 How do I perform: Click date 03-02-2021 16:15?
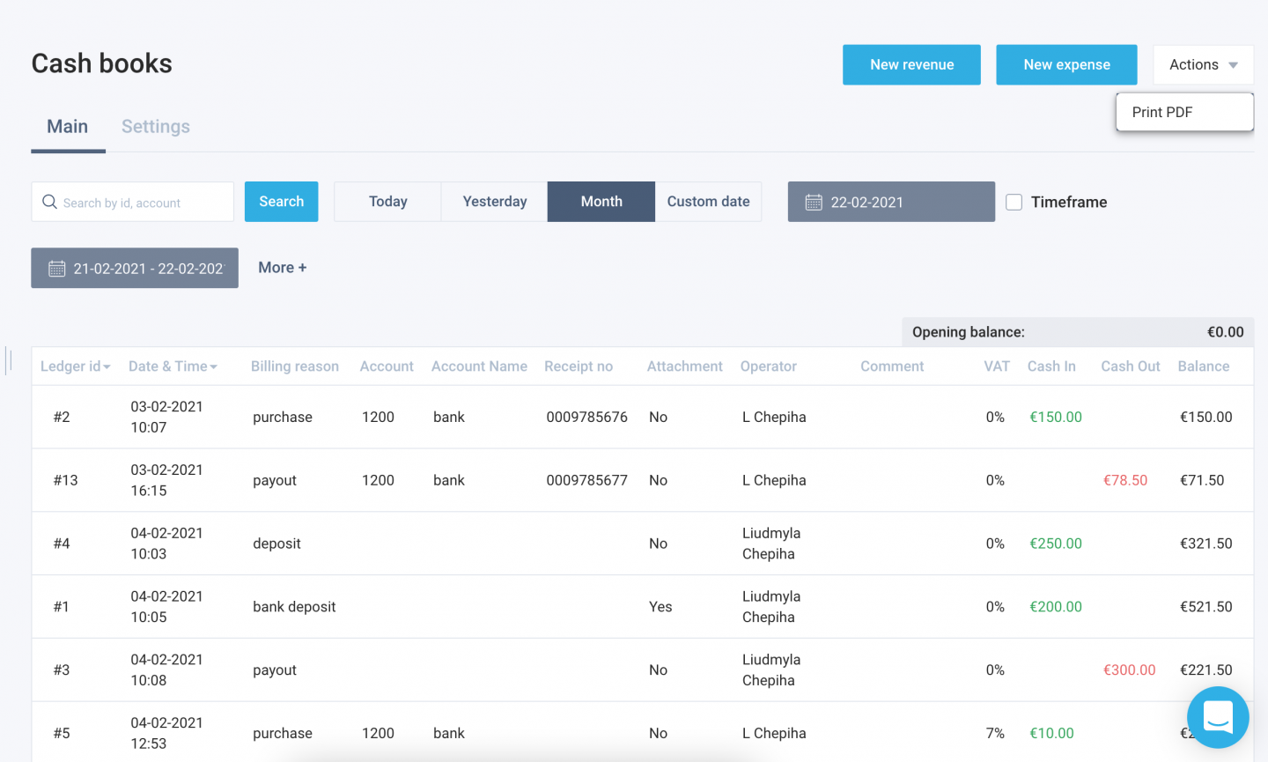coord(166,480)
